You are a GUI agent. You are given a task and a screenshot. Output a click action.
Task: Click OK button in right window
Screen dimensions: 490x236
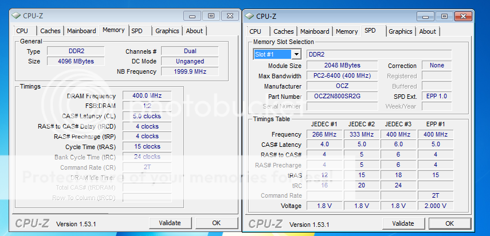coord(450,223)
